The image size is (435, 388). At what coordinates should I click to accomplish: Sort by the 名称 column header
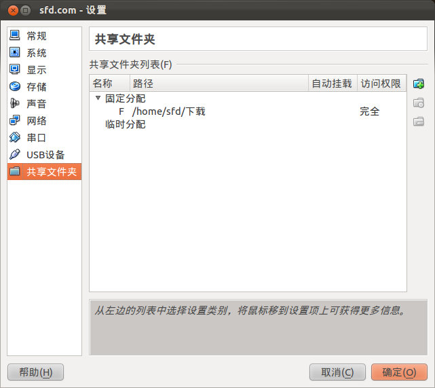110,83
